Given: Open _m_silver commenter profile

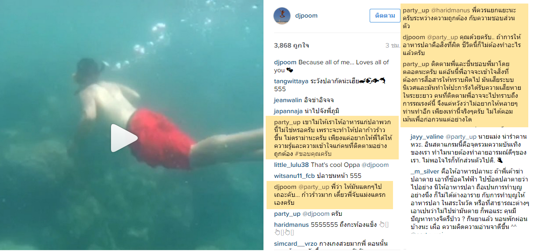Looking at the screenshot, I should (x=424, y=171).
